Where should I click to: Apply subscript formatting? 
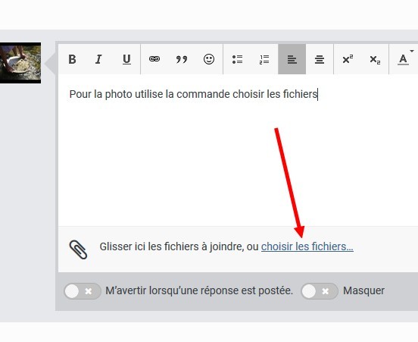pyautogui.click(x=375, y=59)
